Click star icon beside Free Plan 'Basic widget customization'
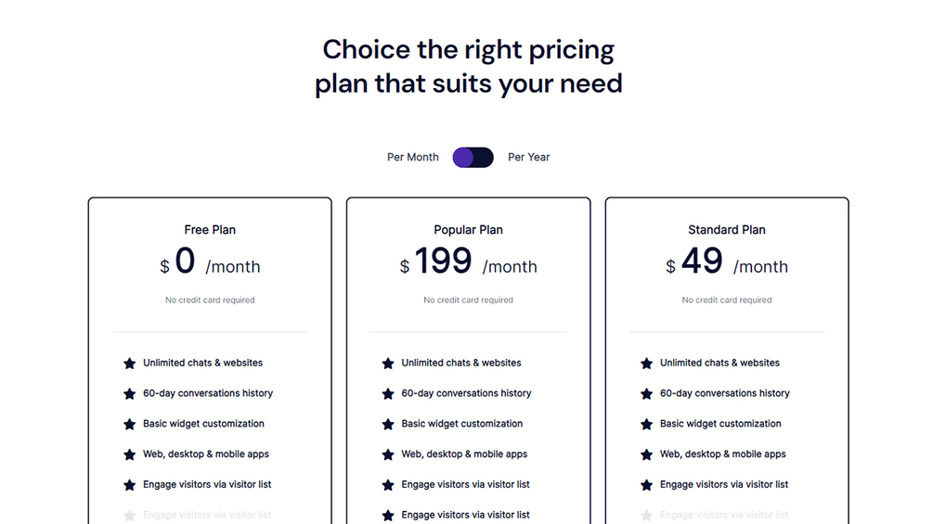 (x=130, y=425)
